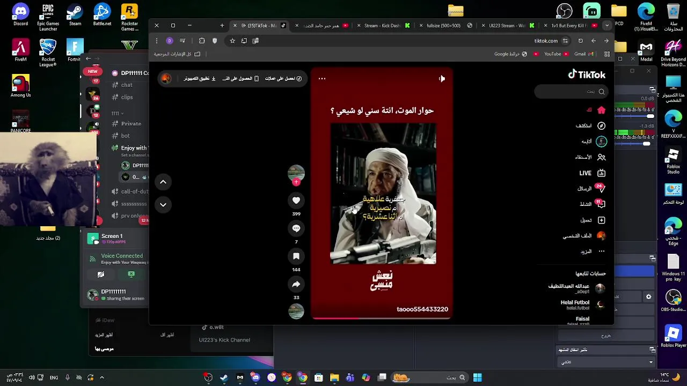Viewport: 687px width, 386px height.
Task: Click the TikTok logo
Action: (587, 75)
